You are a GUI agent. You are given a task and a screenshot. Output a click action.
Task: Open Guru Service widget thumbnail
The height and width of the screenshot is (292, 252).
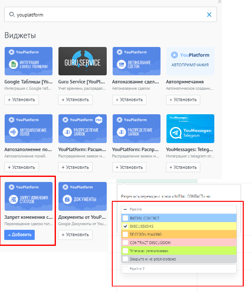click(83, 61)
